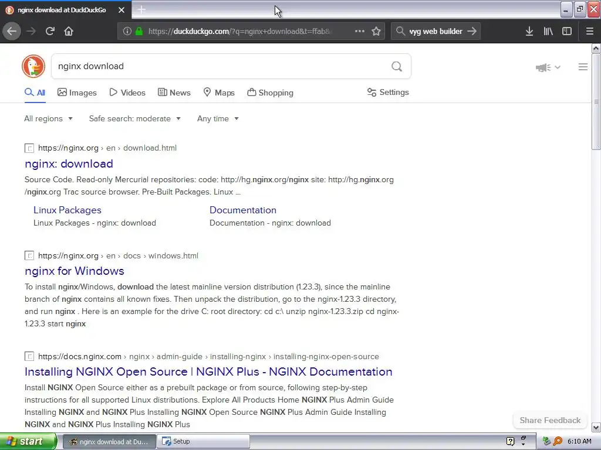Click the browser address bar URL

239,31
